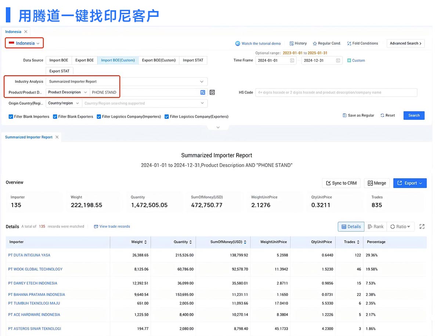Viewport: 437px width, 336px height.
Task: Toggle Filter Logistics Company(Exporters) checkbox
Action: (167, 117)
